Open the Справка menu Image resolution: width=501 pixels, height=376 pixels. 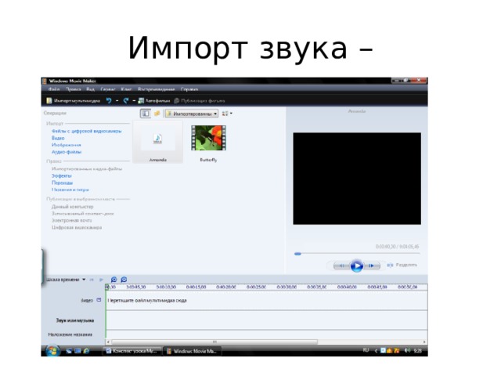(189, 89)
